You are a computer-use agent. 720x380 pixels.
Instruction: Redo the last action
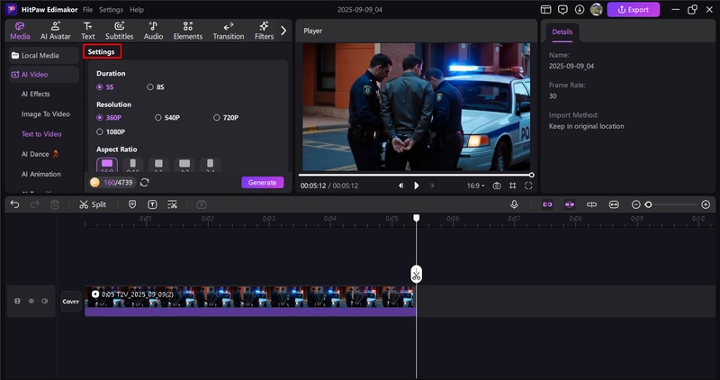coord(34,204)
